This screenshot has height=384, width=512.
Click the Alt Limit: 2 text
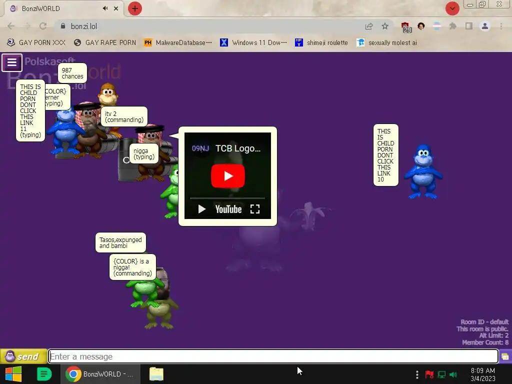click(x=493, y=335)
